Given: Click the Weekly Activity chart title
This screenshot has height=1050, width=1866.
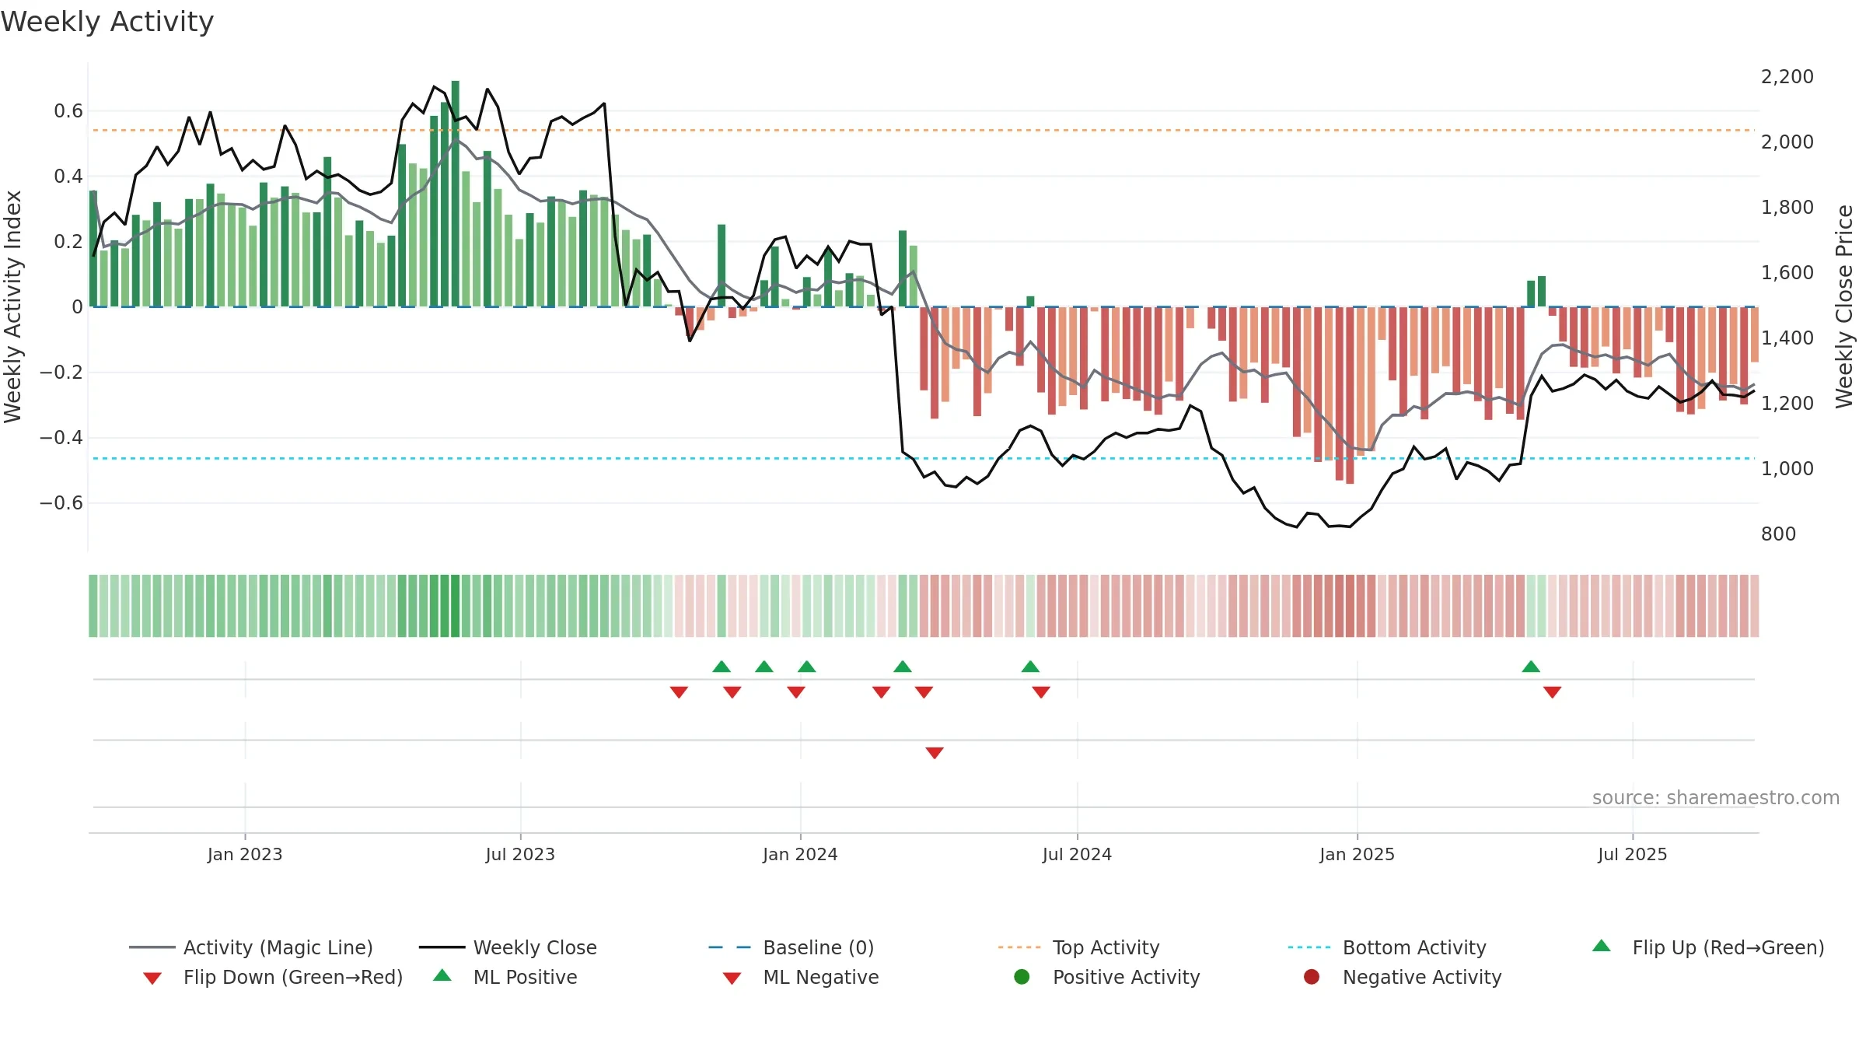Looking at the screenshot, I should click(107, 22).
